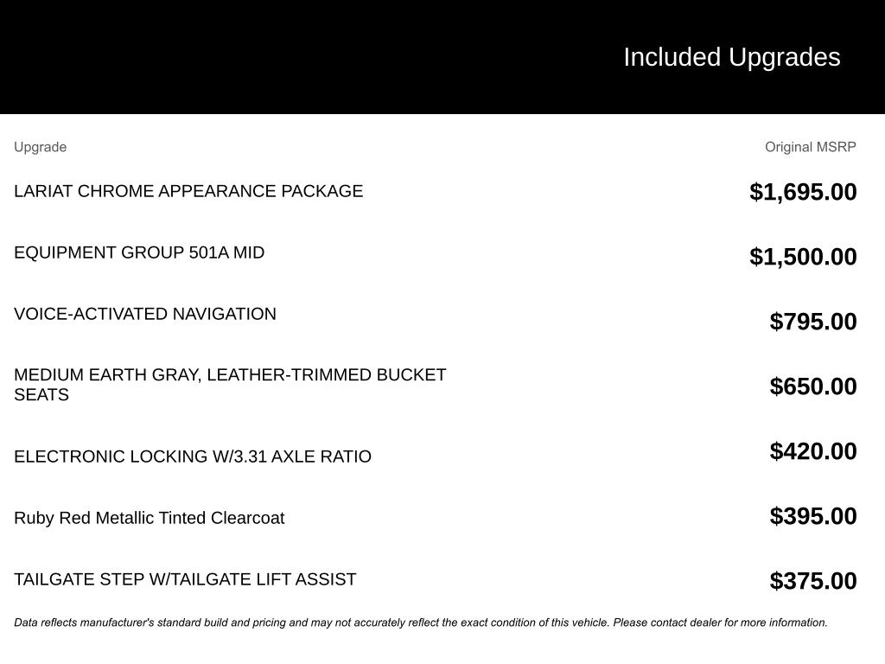Click 'Please contact dealer' disclaimer sentence
Viewport: 885px width, 664px height.
720,622
